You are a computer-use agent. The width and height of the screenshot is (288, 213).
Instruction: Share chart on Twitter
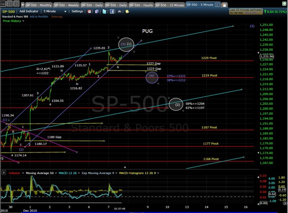[x=104, y=12]
